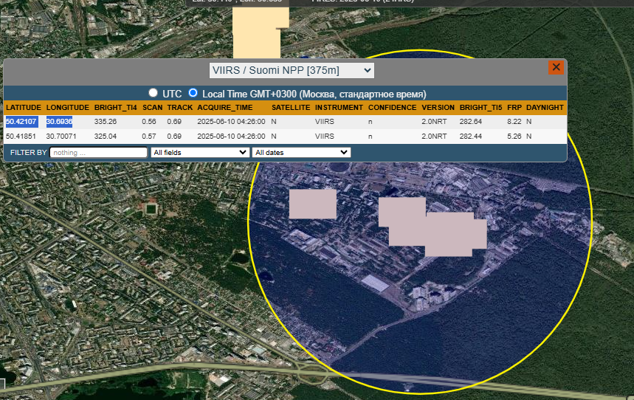Click the Filter By text input

pyautogui.click(x=98, y=152)
